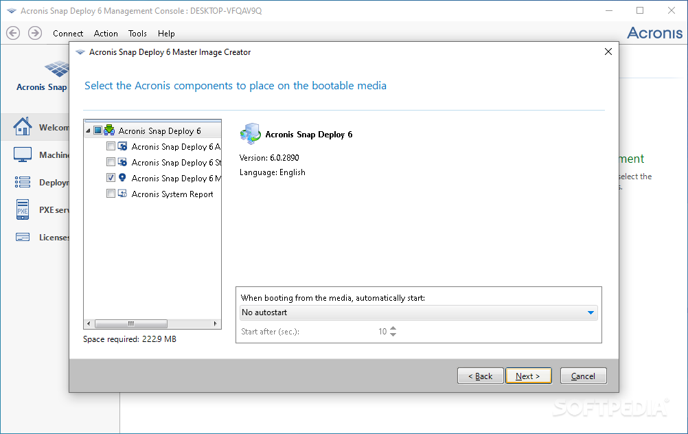Open the Machines monitor icon in sidebar
The height and width of the screenshot is (434, 688).
click(x=23, y=155)
